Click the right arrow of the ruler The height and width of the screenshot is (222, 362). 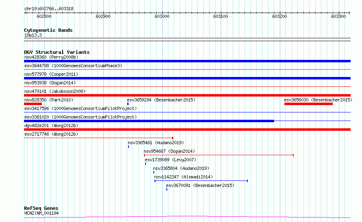tap(349, 13)
